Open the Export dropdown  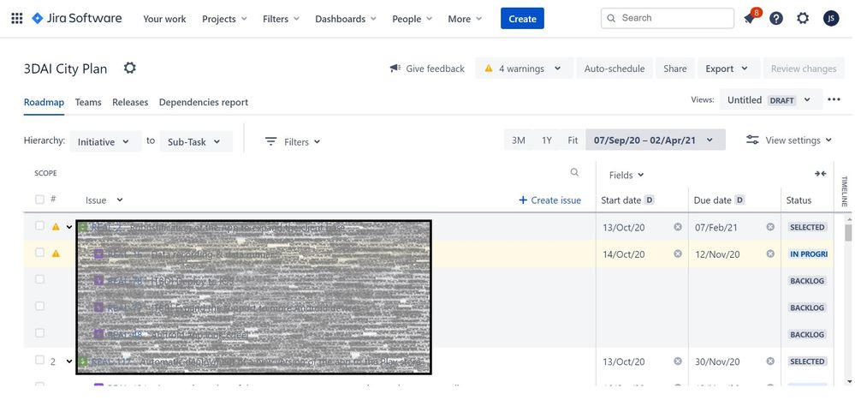pos(728,69)
